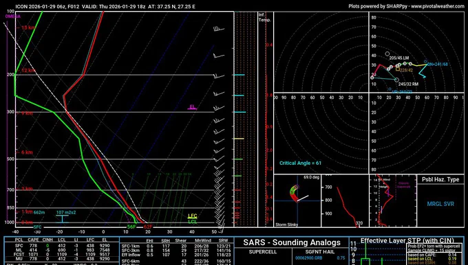The height and width of the screenshot is (265, 468).
Task: Click the '320' theta-e value
Action: [359, 223]
